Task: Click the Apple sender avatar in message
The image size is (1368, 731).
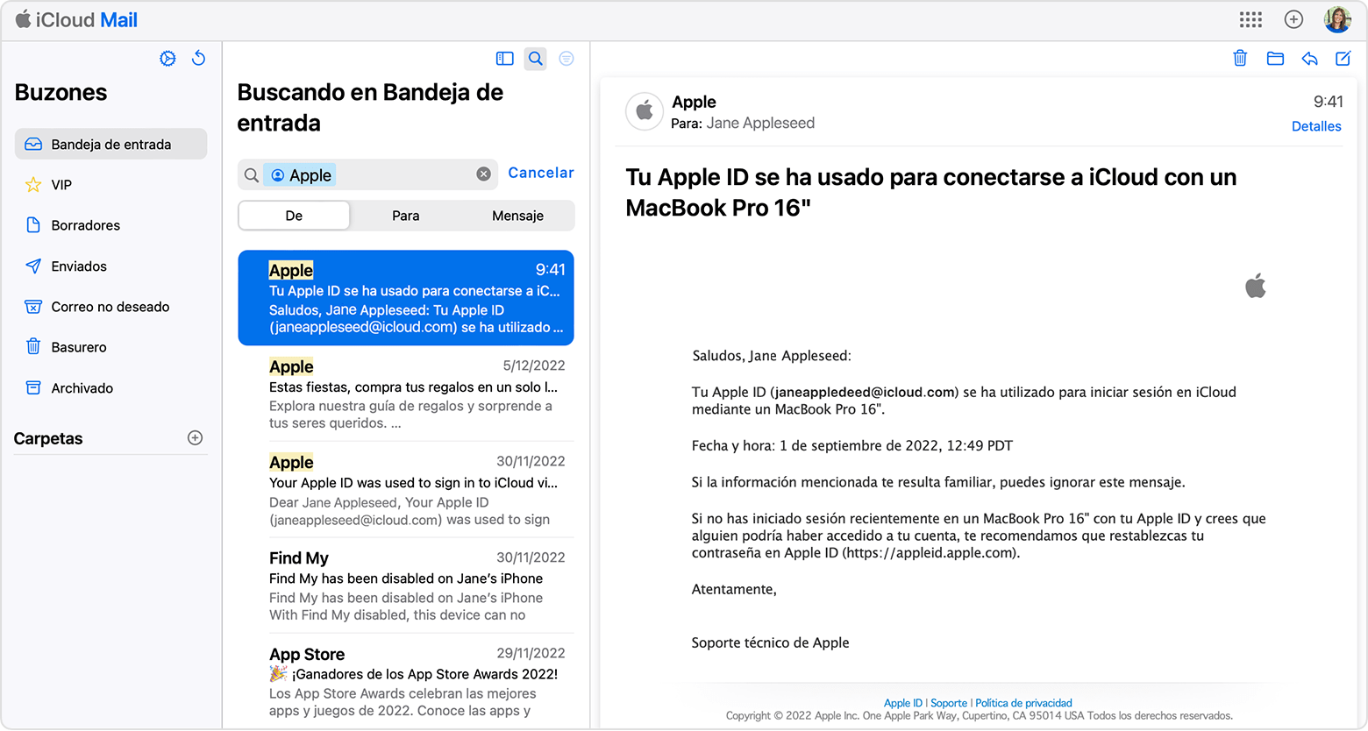Action: [x=645, y=111]
